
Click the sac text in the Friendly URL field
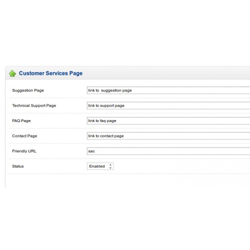pos(91,151)
